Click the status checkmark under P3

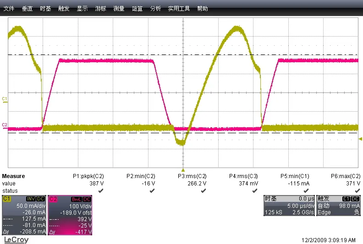(x=203, y=191)
